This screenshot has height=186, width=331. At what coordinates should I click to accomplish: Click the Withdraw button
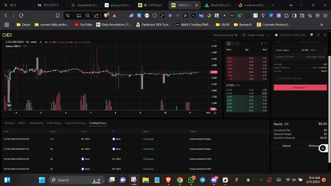314,146
